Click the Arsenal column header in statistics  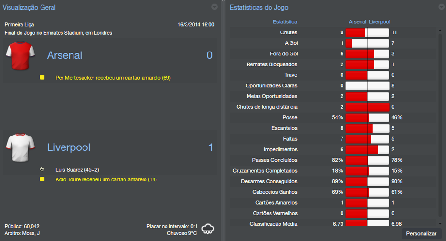pyautogui.click(x=357, y=22)
